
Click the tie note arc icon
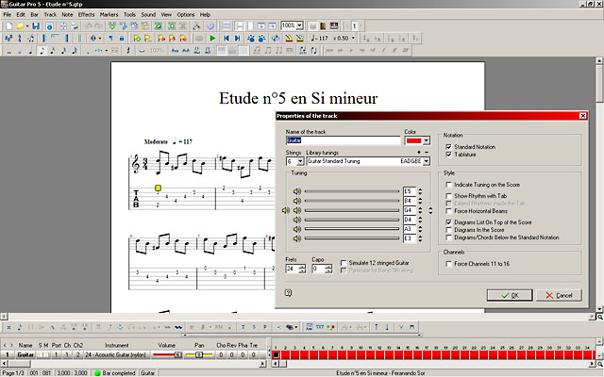click(143, 50)
